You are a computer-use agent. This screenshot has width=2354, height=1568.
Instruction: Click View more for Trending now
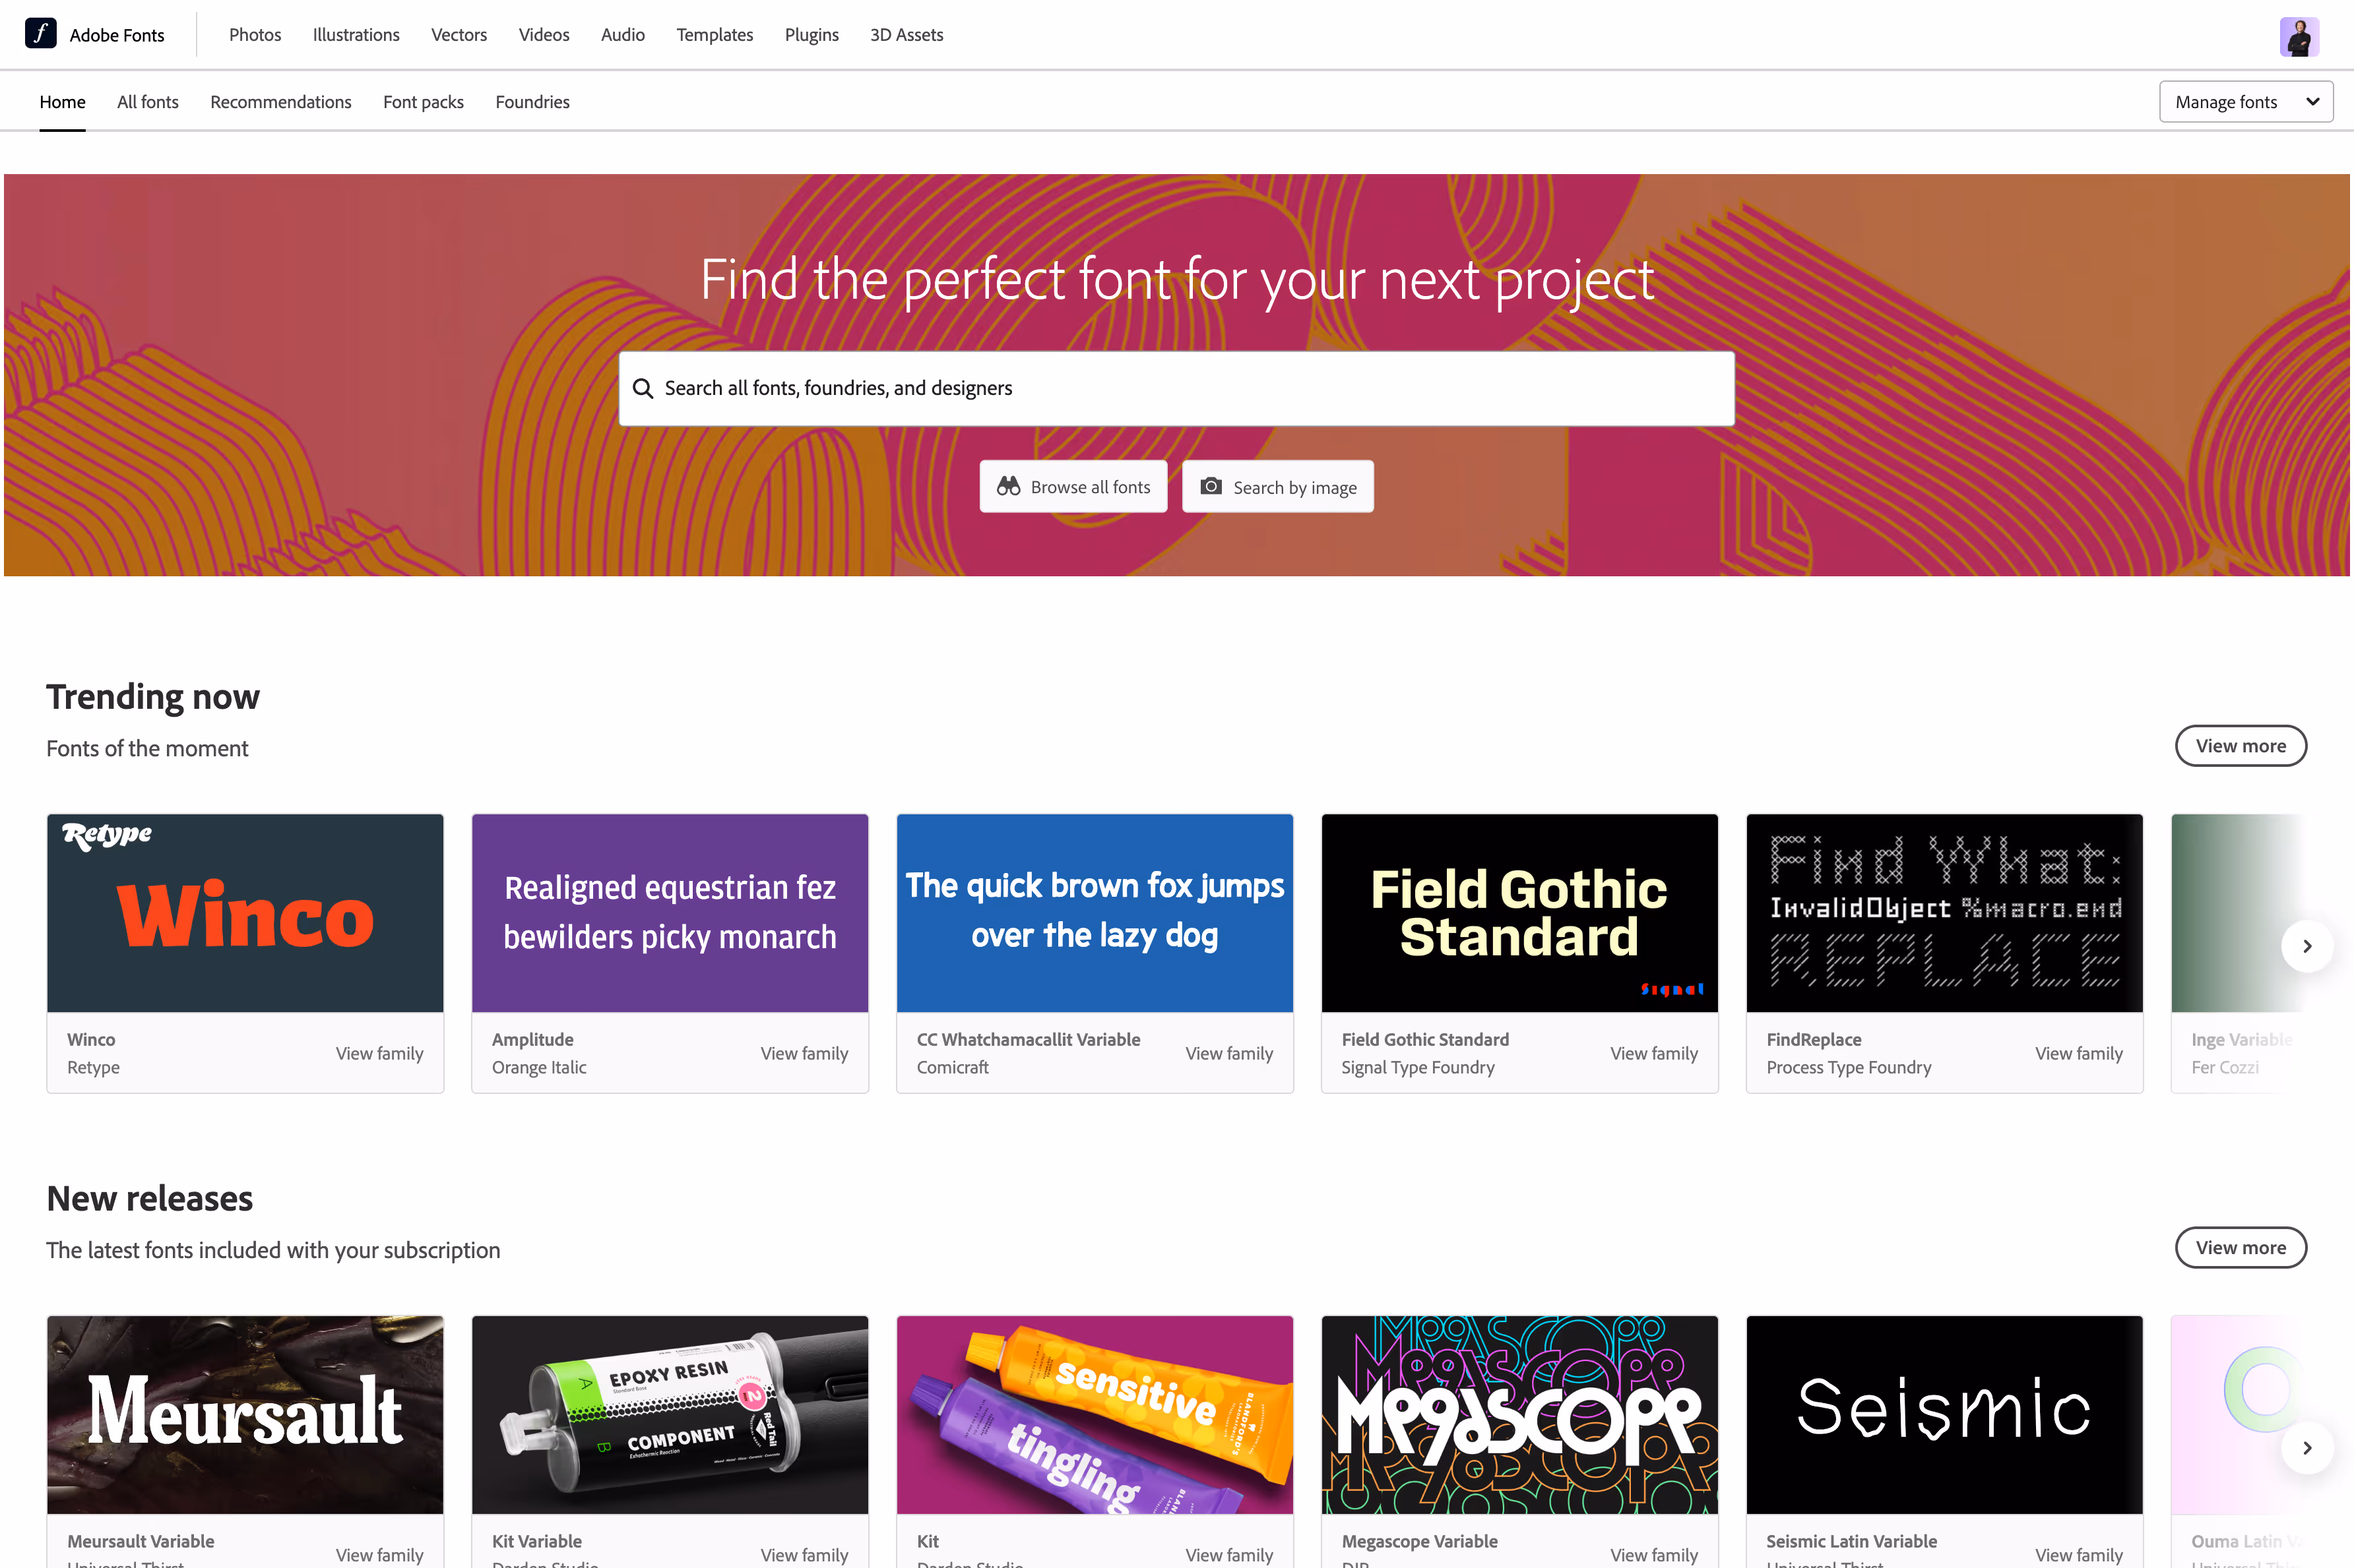[x=2241, y=746]
